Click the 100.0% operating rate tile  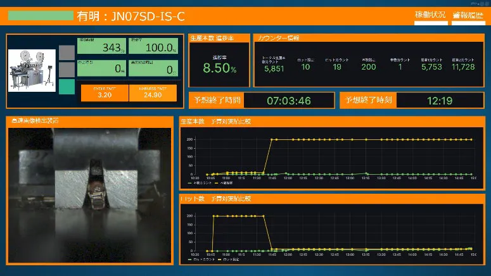tap(153, 47)
